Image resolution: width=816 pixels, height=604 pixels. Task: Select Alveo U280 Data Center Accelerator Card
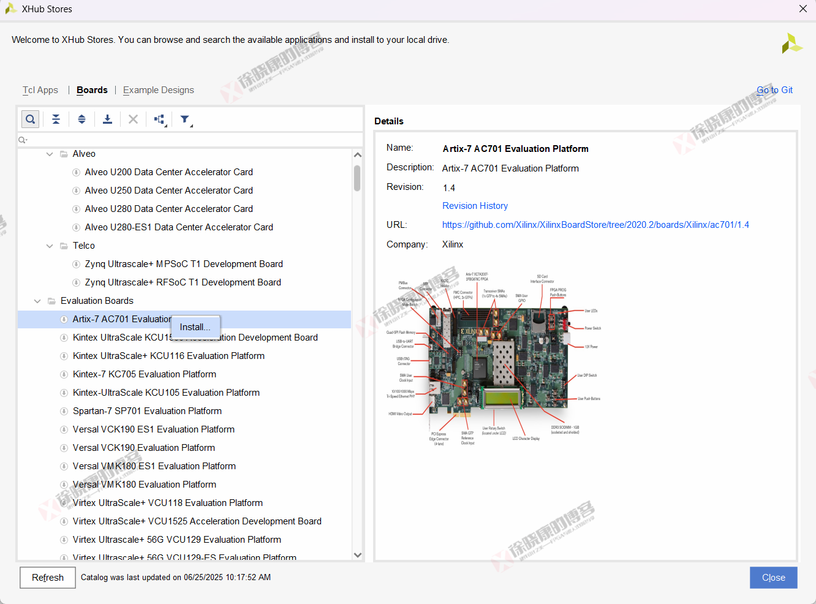pos(169,209)
